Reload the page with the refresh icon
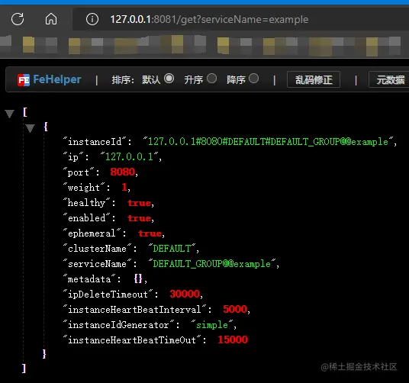 pyautogui.click(x=18, y=19)
